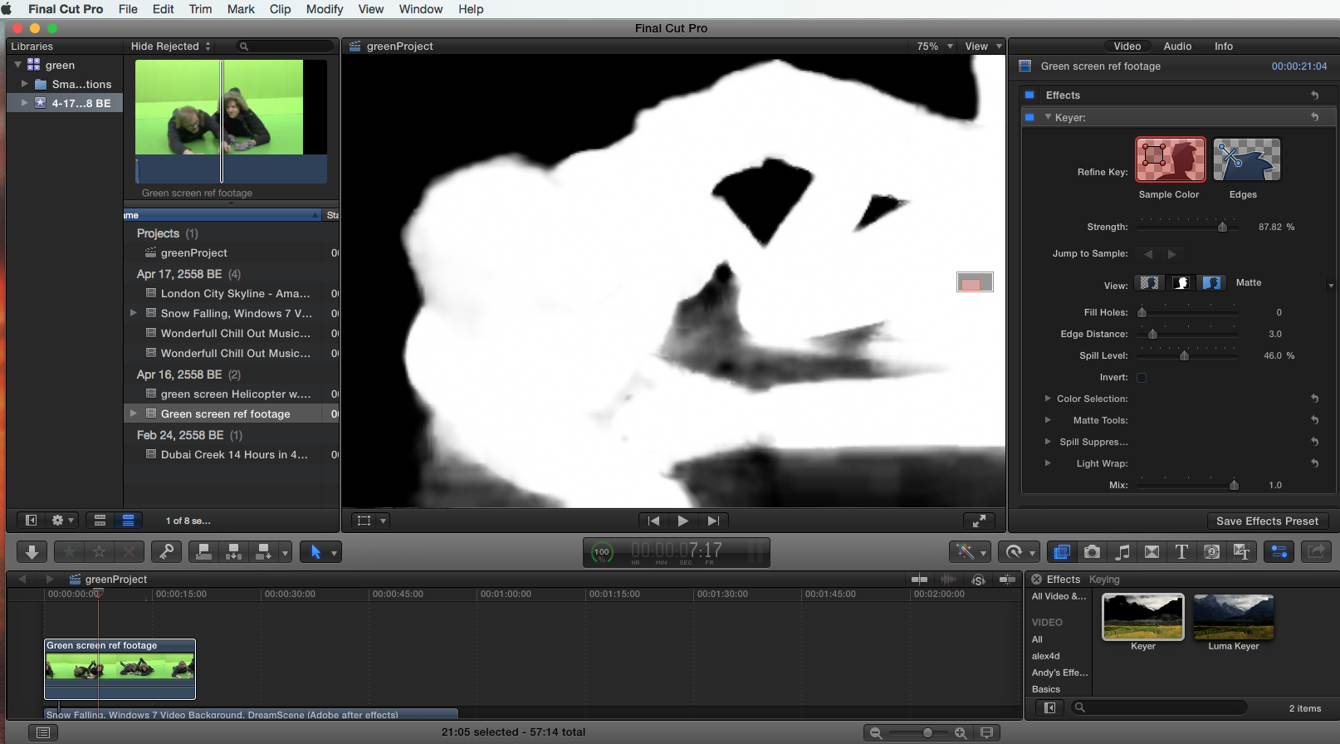Viewport: 1340px width, 744px height.
Task: Expand the Color Selection section
Action: (x=1048, y=399)
